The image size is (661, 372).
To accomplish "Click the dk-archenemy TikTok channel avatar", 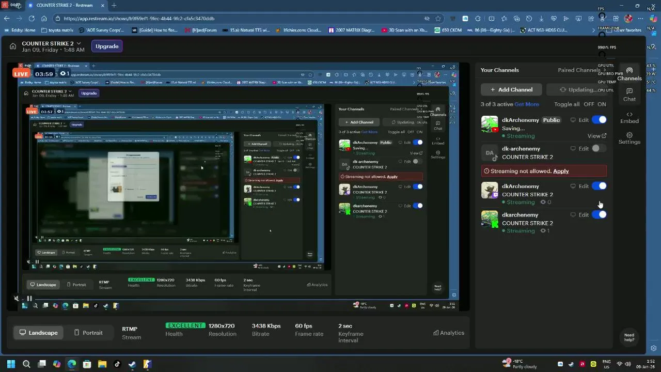I will [x=490, y=153].
